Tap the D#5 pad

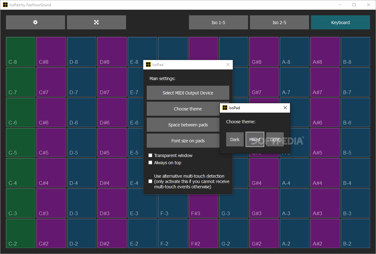tap(112, 143)
